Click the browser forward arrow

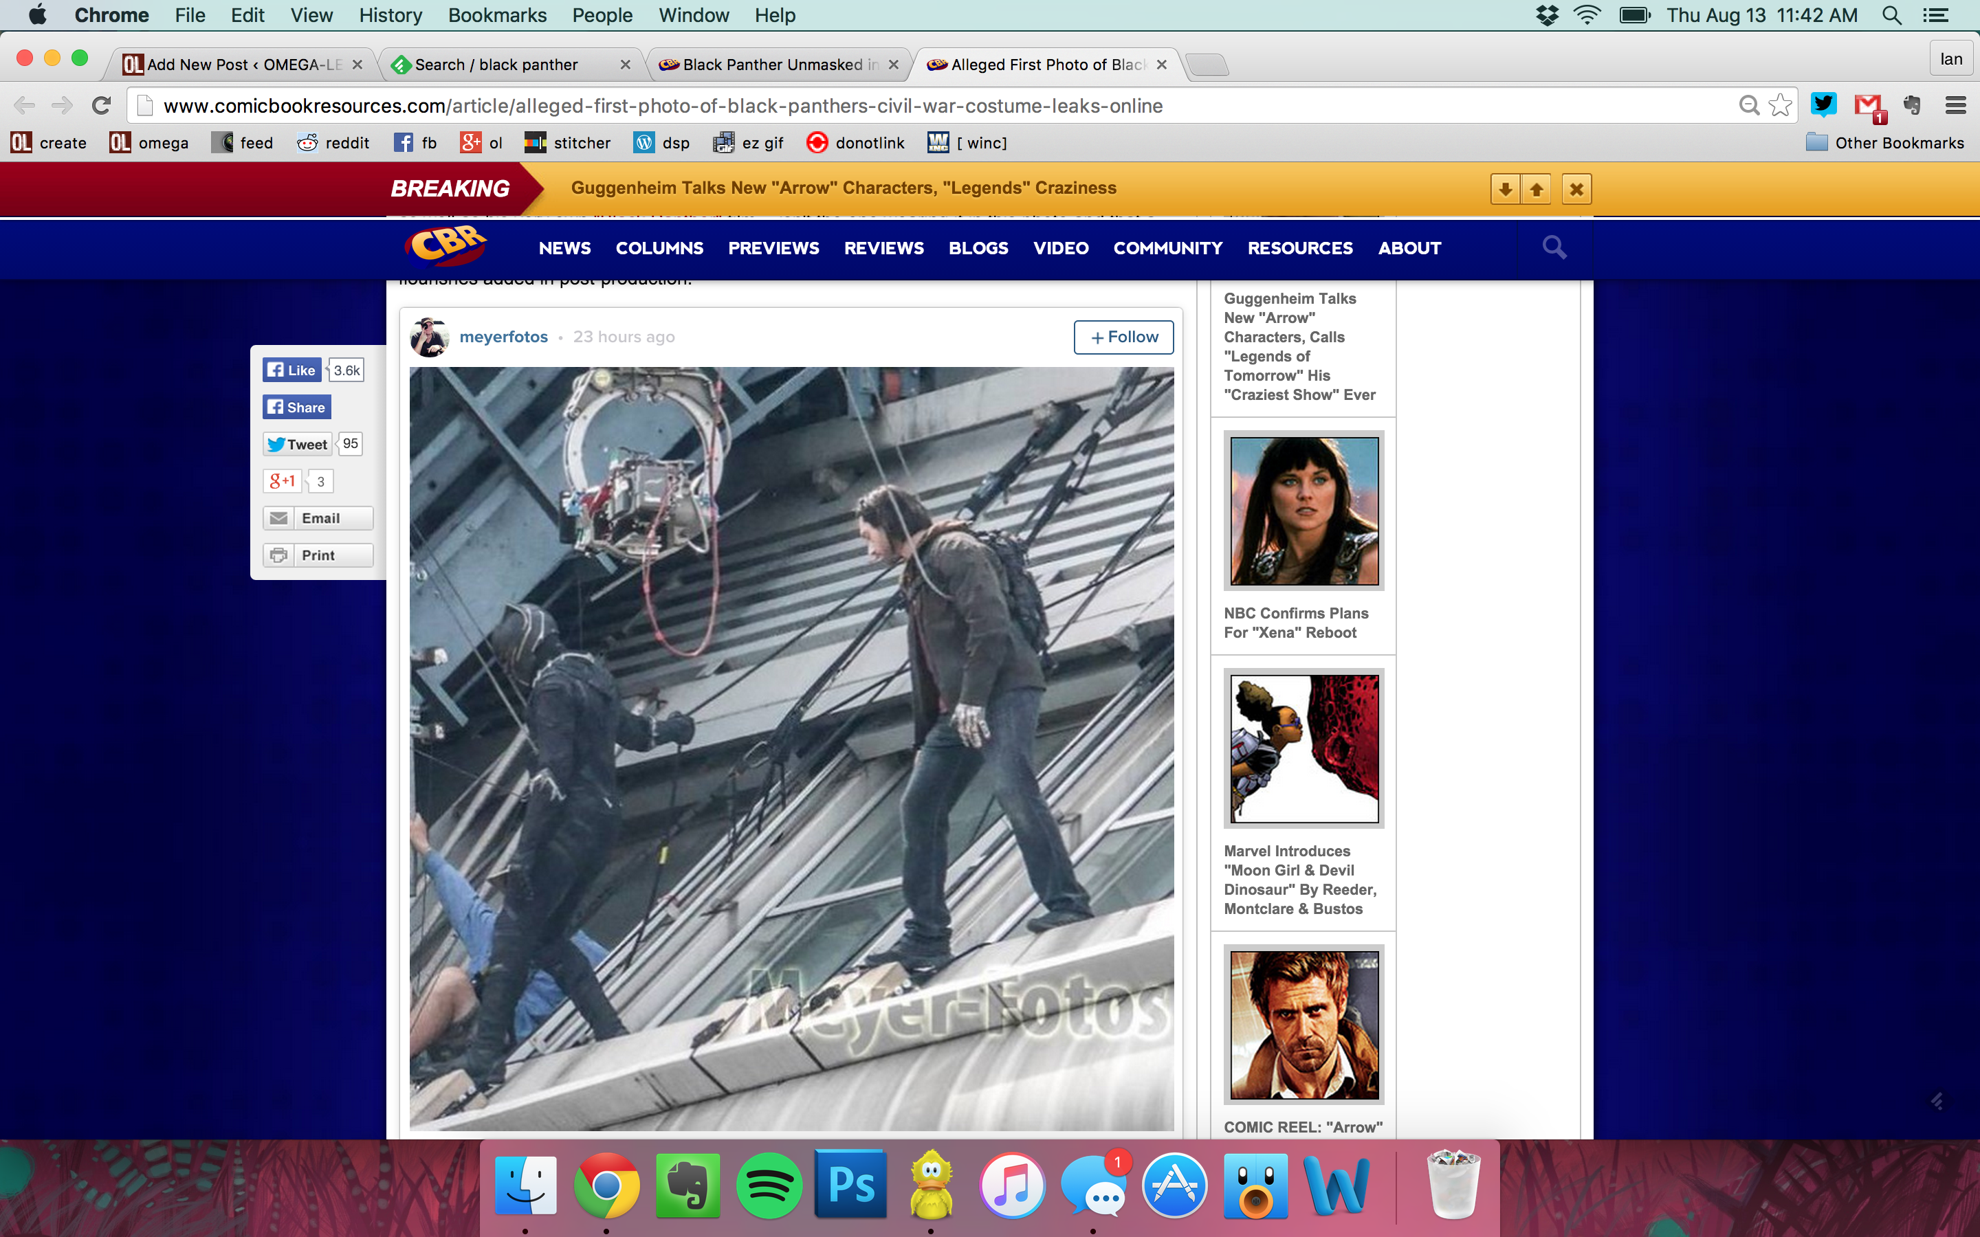[62, 106]
